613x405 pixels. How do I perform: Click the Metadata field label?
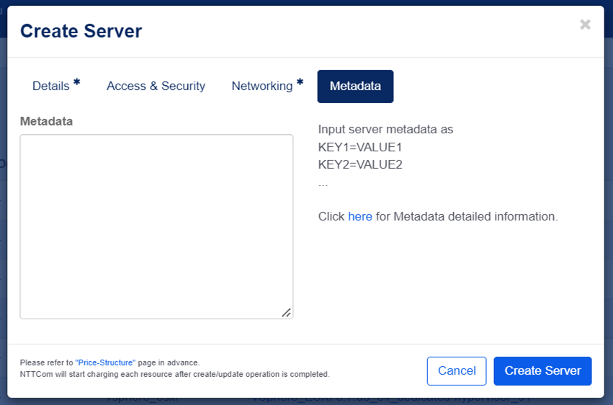[x=47, y=121]
